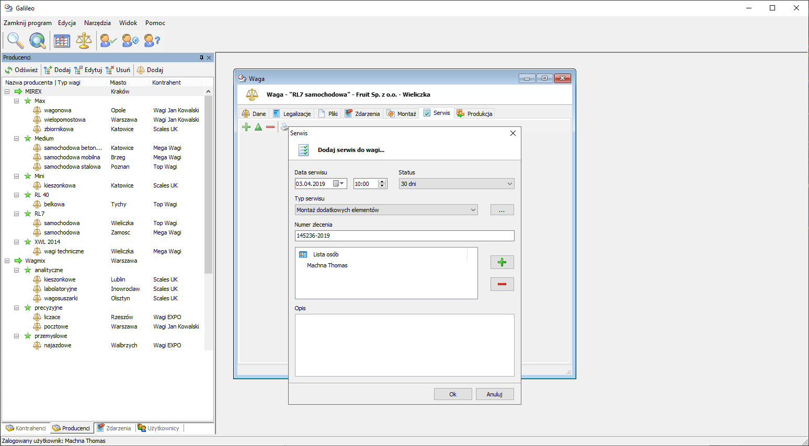Click the Anuluj button
Viewport: 809px width, 446px height.
[494, 394]
